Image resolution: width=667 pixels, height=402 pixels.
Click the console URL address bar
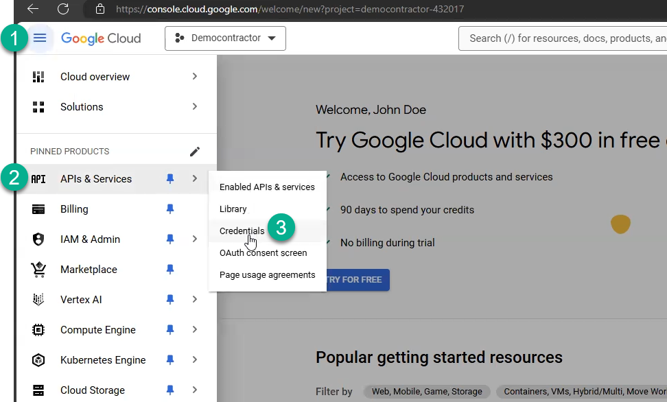290,9
